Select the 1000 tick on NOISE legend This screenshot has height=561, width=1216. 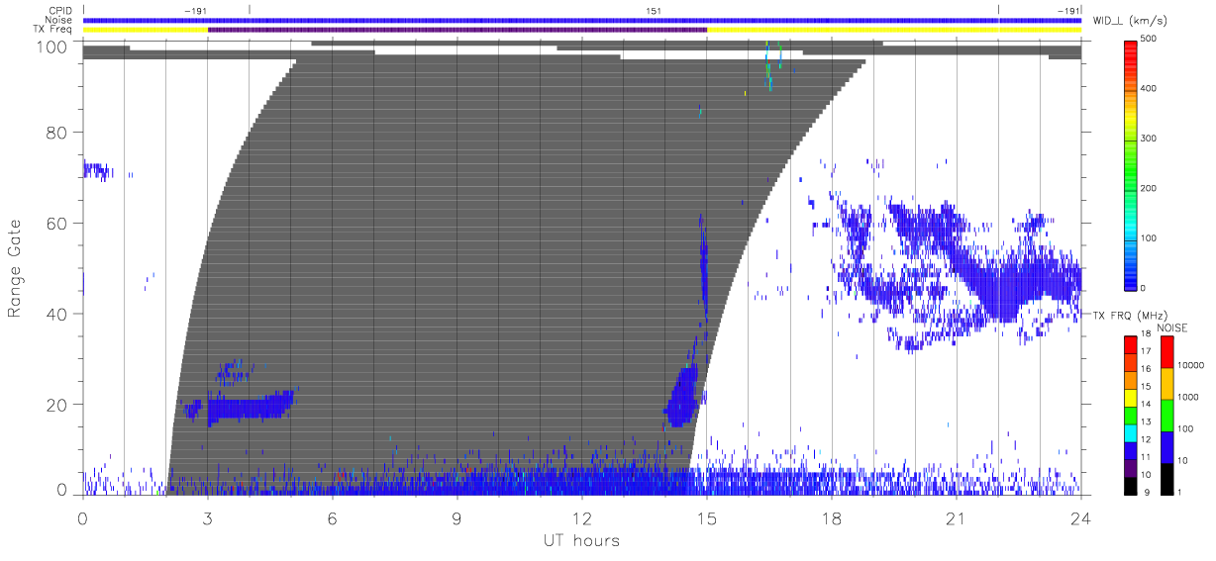(x=1189, y=397)
